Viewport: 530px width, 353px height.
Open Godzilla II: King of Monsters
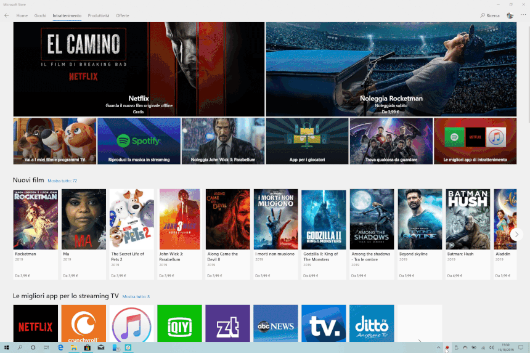click(324, 234)
